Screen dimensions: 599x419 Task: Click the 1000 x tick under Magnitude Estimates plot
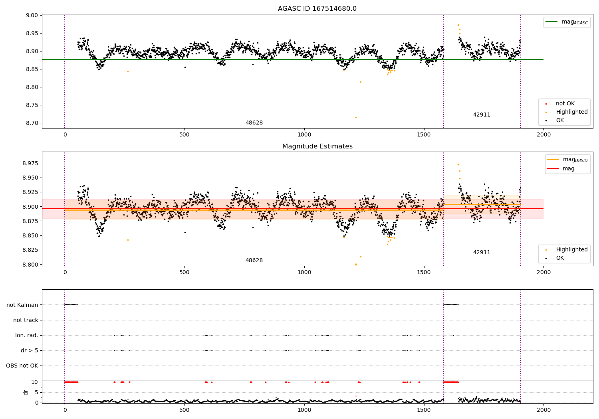pyautogui.click(x=304, y=273)
